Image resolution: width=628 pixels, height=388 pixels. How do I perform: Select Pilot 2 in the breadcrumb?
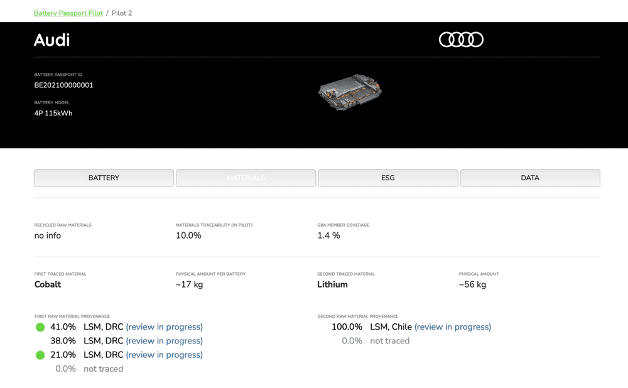(122, 13)
